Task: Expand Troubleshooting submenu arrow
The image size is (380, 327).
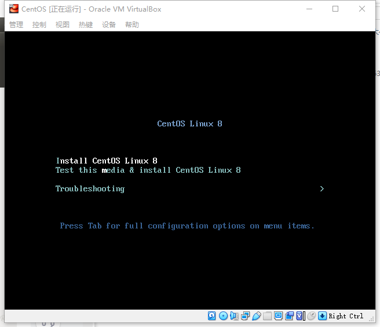Action: [x=322, y=189]
